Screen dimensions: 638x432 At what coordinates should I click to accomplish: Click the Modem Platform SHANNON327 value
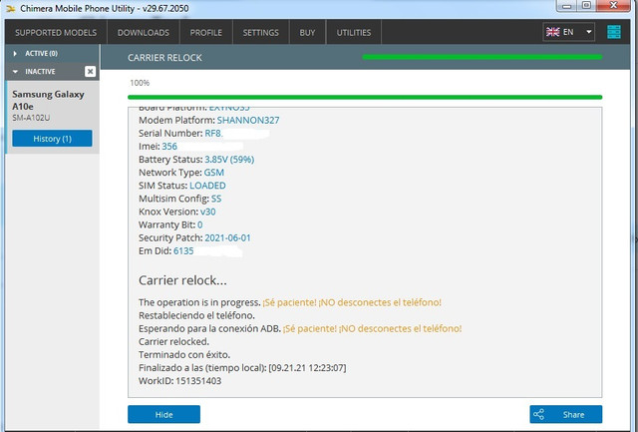click(248, 120)
